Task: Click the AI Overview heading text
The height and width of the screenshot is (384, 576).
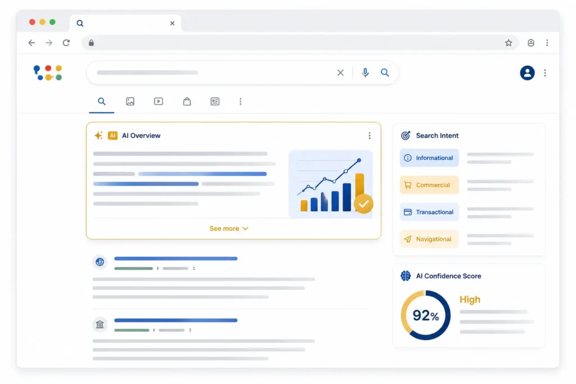Action: coord(141,135)
